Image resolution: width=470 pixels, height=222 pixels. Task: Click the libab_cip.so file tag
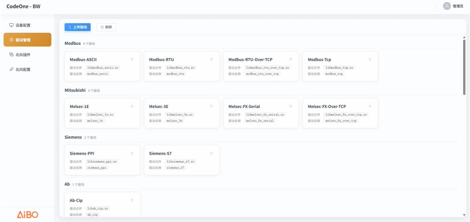coord(98,208)
